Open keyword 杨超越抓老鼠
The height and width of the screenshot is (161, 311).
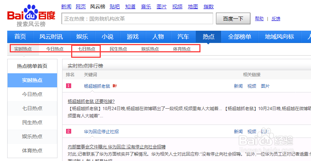(x=97, y=86)
